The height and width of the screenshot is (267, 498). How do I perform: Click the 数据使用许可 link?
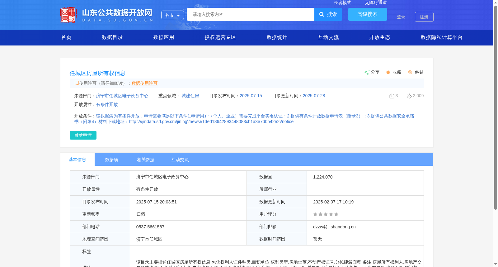(x=144, y=83)
